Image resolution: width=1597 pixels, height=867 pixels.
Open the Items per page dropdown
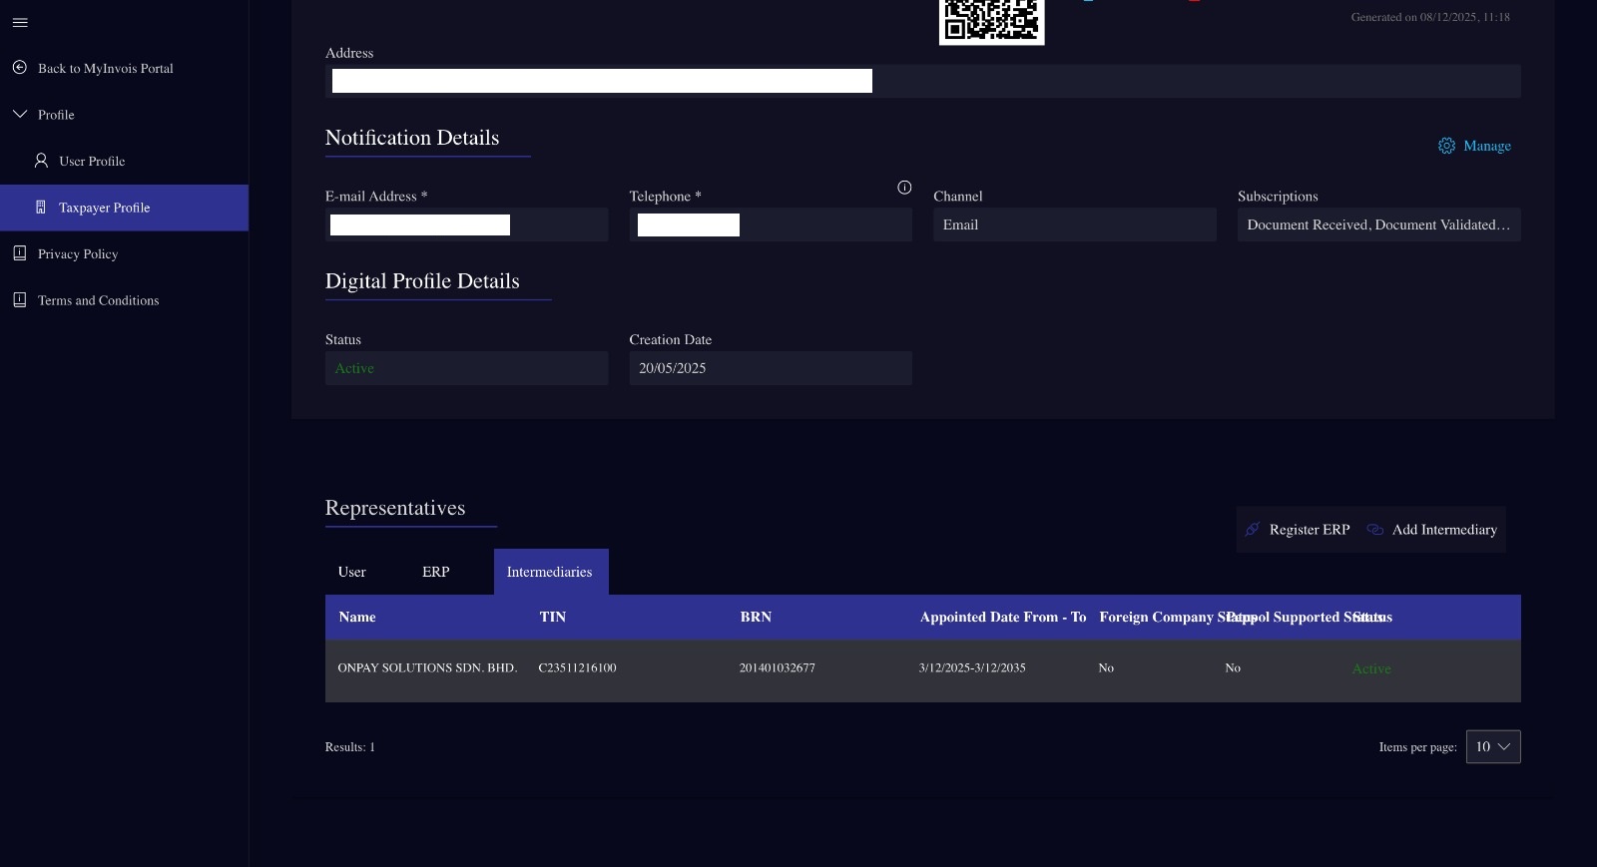pyautogui.click(x=1492, y=747)
